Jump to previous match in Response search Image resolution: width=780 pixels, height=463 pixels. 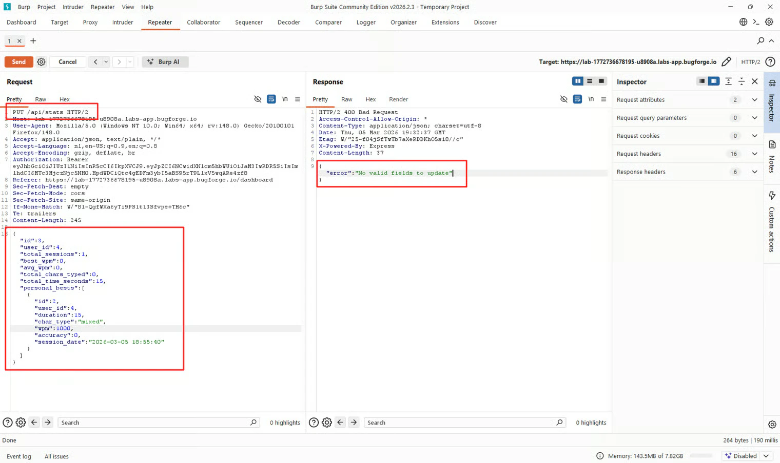point(340,423)
